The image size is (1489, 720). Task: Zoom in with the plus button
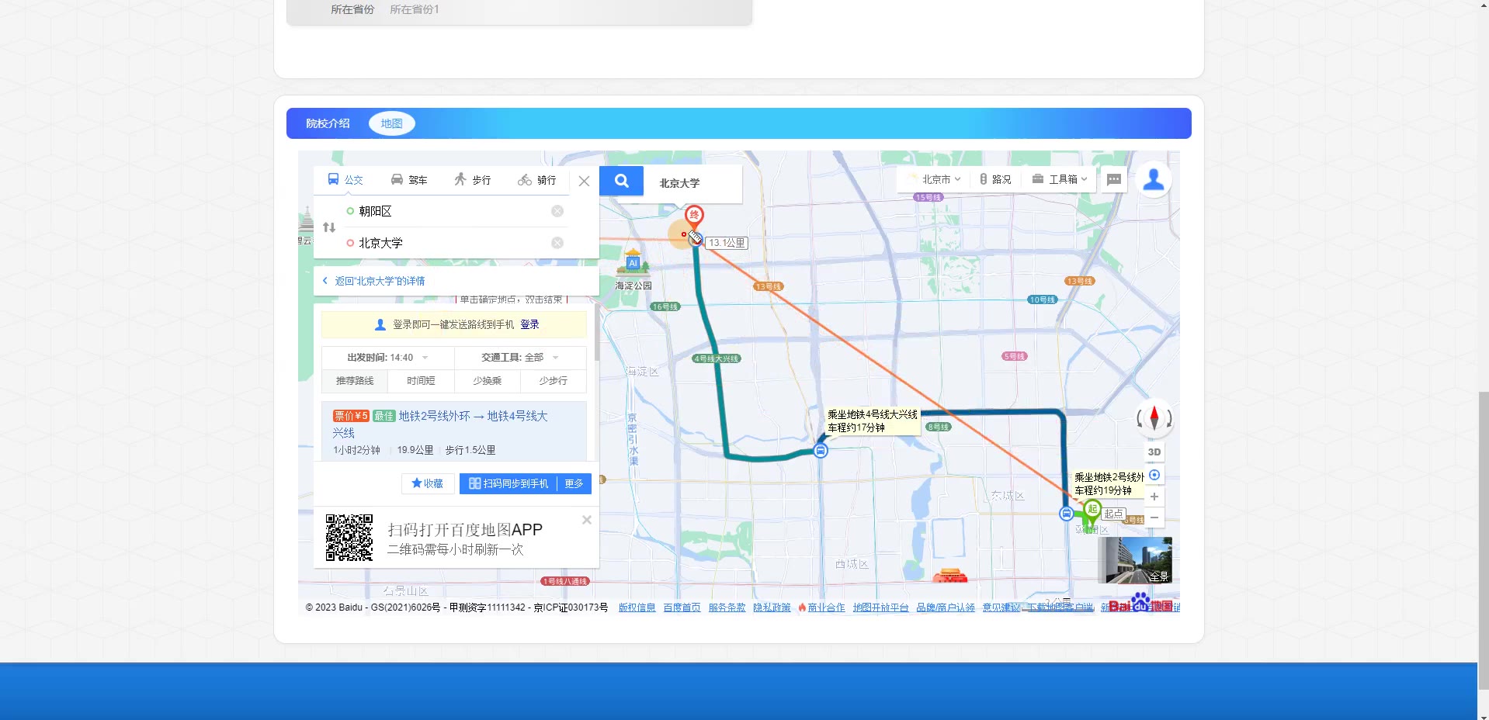tap(1154, 497)
